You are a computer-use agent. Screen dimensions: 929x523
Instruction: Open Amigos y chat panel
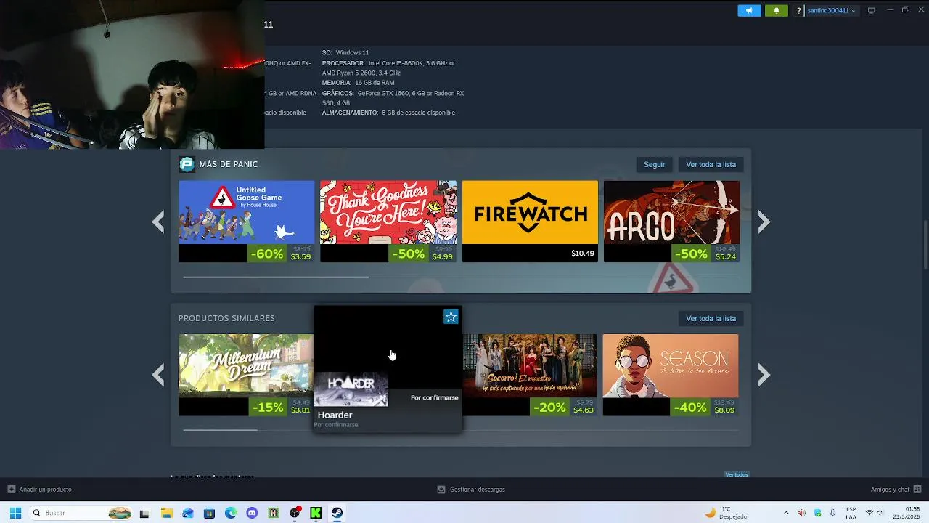(896, 490)
